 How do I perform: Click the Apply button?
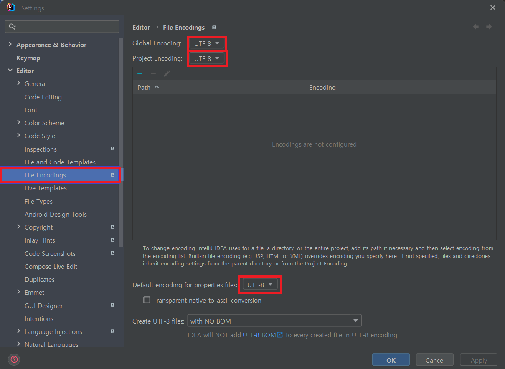click(x=479, y=360)
